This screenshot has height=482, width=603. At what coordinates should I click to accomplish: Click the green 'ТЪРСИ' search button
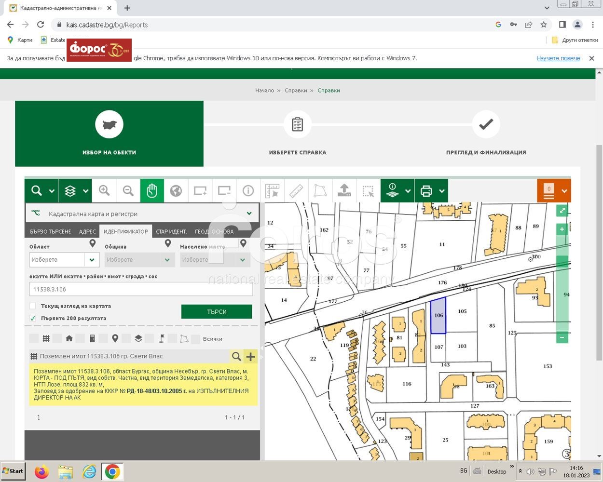pos(217,312)
